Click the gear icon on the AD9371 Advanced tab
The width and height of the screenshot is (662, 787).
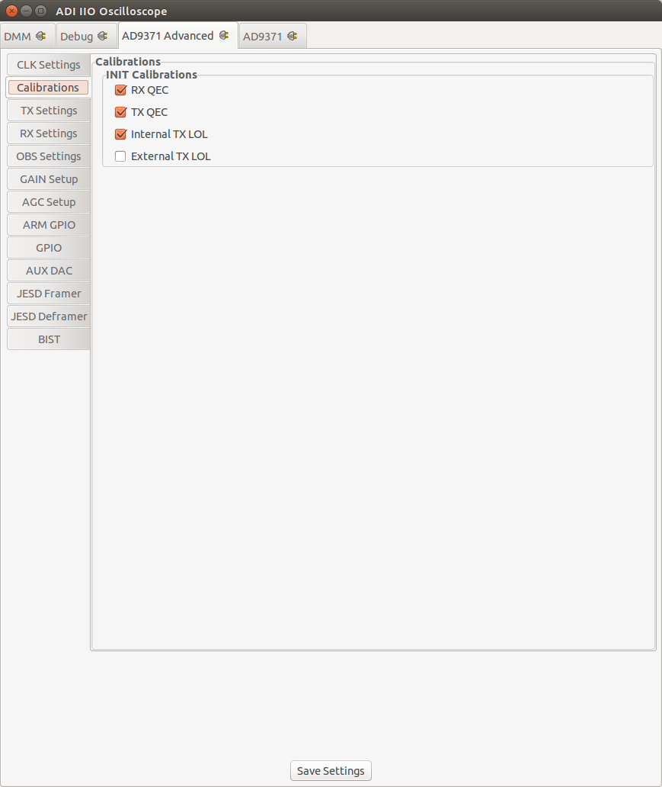(222, 35)
